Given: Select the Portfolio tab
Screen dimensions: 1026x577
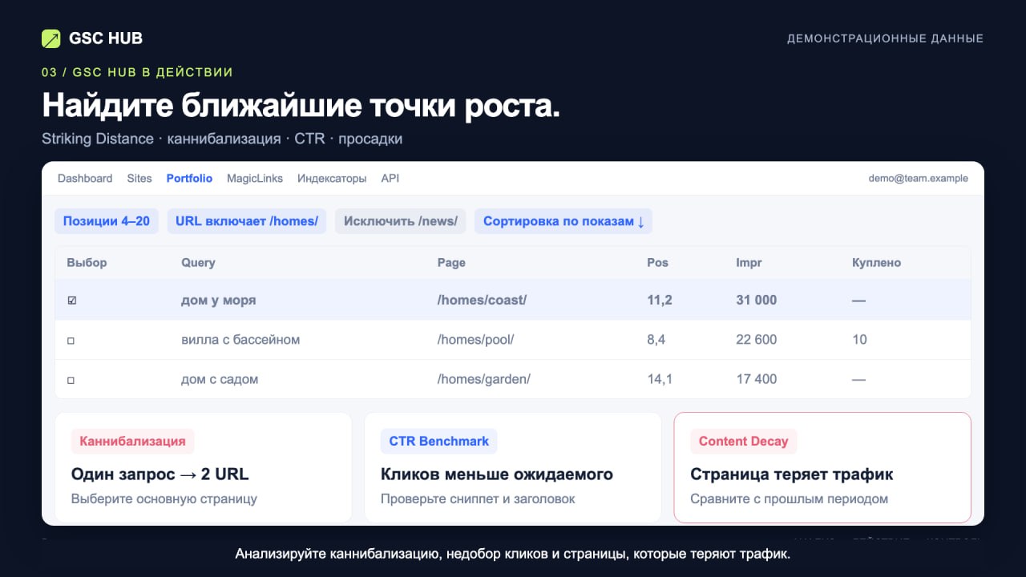Looking at the screenshot, I should pos(189,179).
